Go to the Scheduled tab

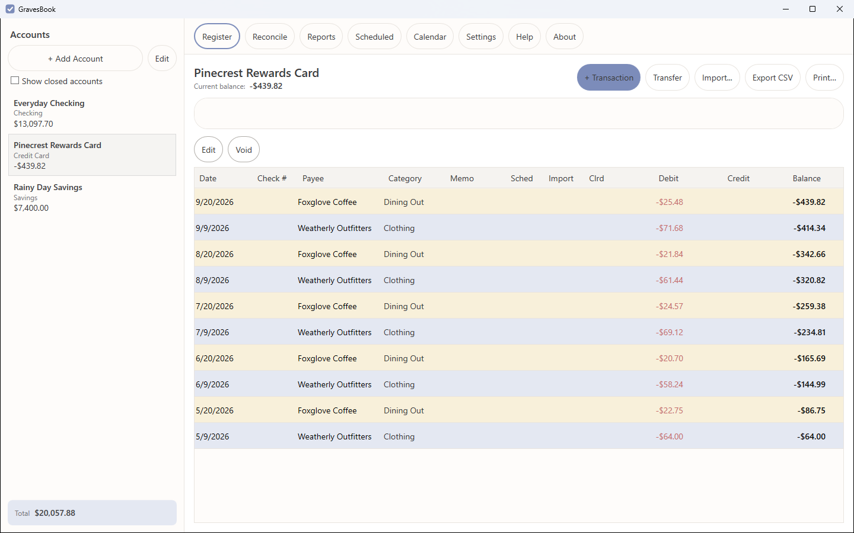374,37
